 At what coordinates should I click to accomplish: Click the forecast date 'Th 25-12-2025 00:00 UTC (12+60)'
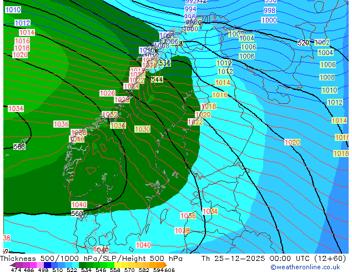[274, 259]
